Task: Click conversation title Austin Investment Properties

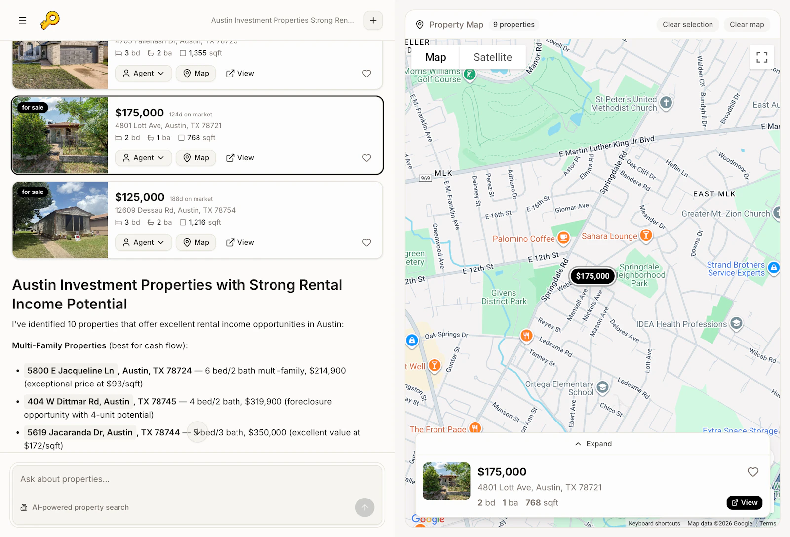Action: click(282, 20)
